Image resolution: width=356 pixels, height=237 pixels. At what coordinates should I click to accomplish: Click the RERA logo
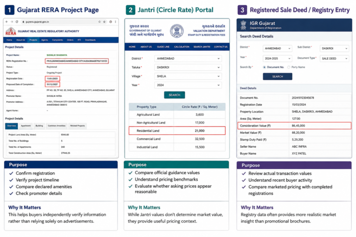[11, 31]
